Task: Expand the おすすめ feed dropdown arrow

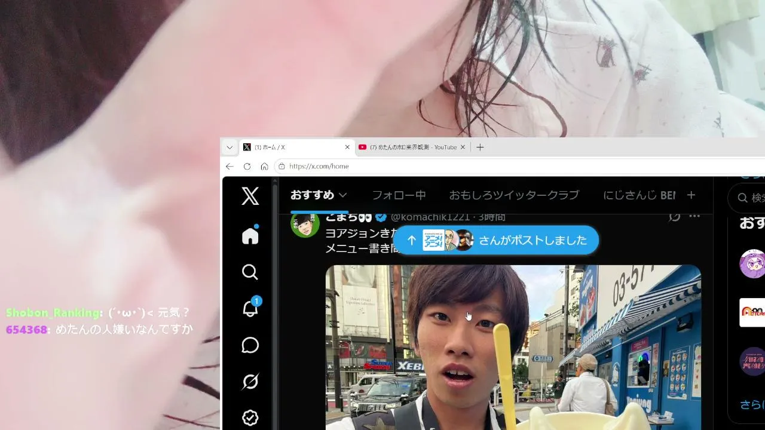Action: tap(343, 195)
